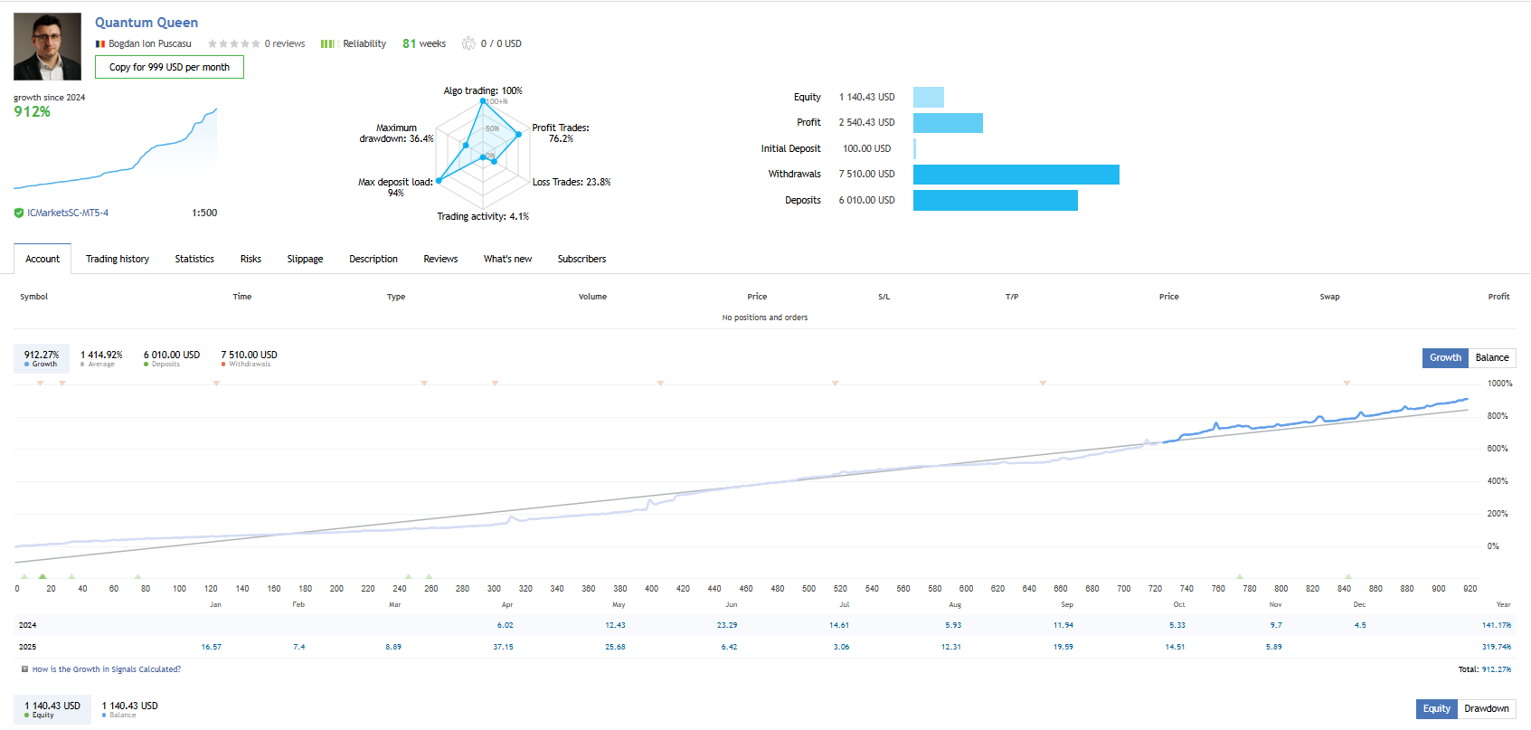Click the small help icon beside growth calculation question
The height and width of the screenshot is (730, 1531).
click(24, 669)
